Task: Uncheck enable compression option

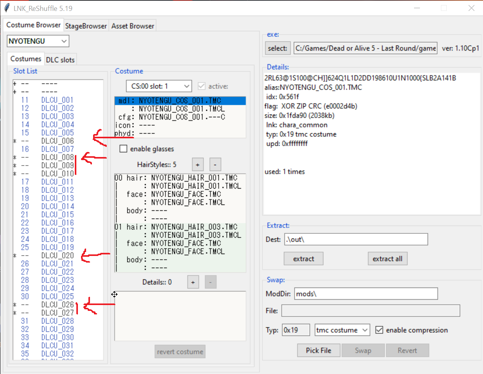Action: tap(379, 330)
